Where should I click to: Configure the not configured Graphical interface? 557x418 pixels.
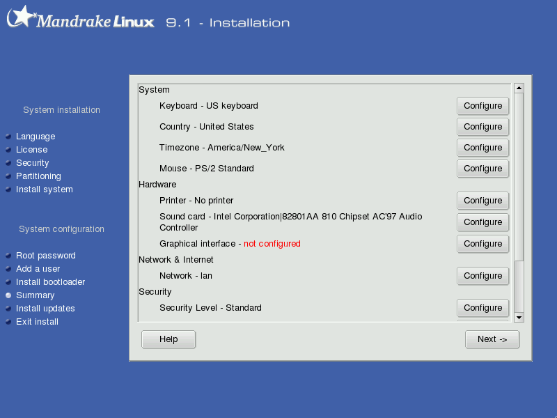tap(483, 244)
